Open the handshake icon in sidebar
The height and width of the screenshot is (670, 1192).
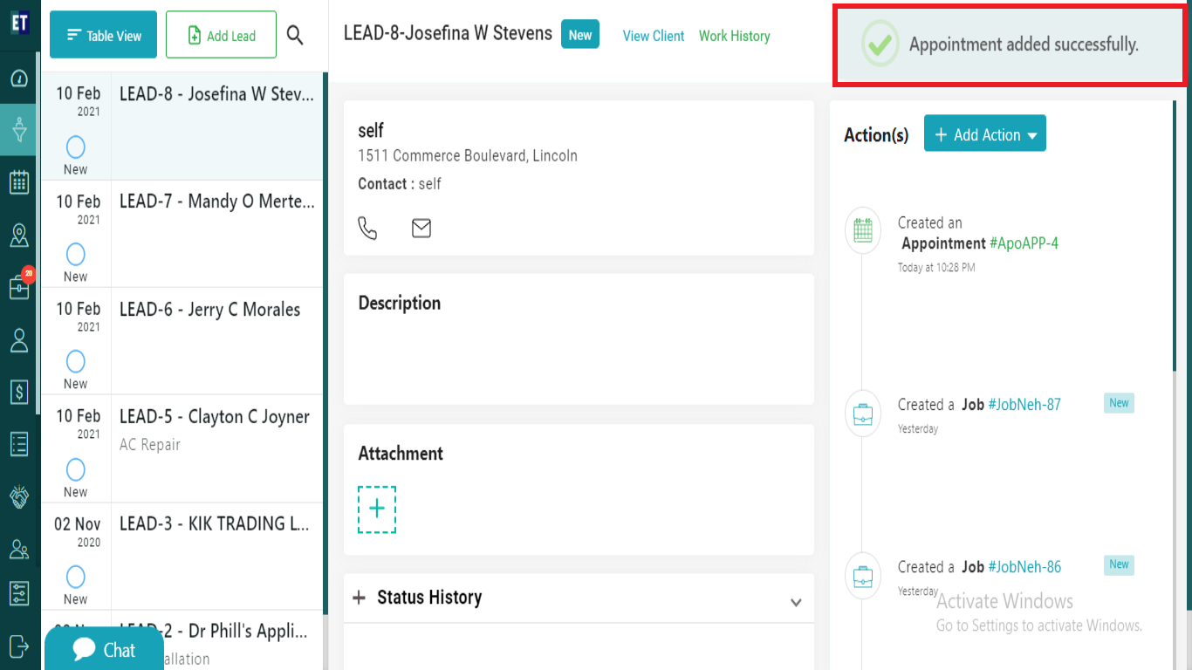[x=19, y=496]
